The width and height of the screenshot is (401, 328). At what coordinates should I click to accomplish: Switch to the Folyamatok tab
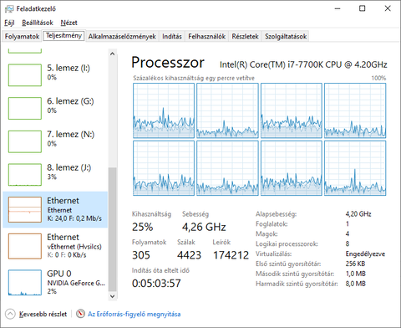[x=22, y=36]
